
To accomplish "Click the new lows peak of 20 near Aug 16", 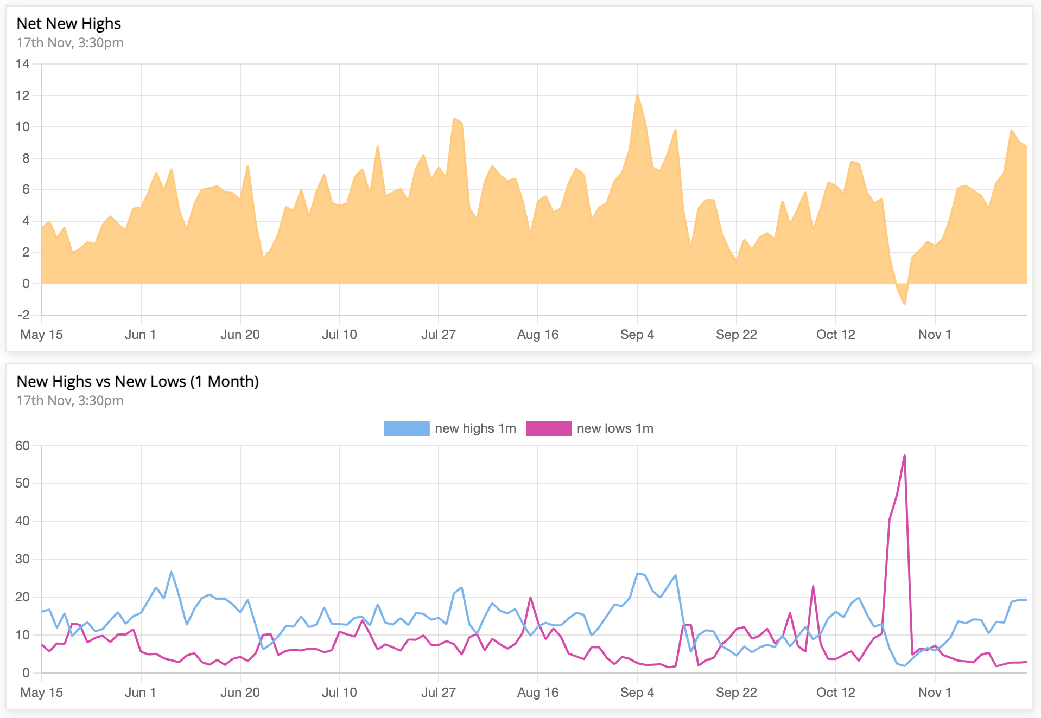I will 530,598.
